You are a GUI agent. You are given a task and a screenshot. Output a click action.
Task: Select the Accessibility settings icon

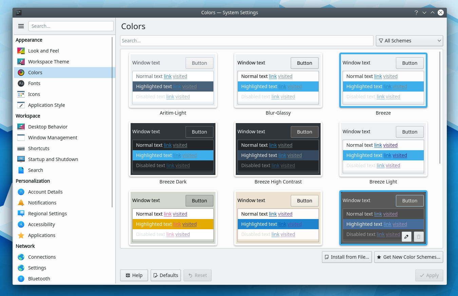click(20, 224)
